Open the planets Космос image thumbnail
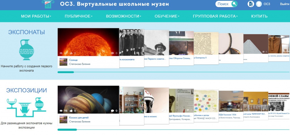The image size is (290, 135). (x=88, y=100)
